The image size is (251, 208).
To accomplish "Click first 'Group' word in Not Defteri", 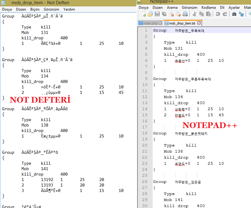I will click(x=8, y=16).
